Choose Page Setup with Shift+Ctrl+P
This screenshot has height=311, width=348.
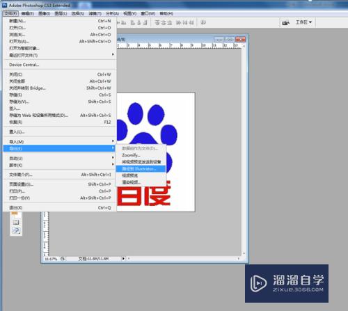coord(60,184)
